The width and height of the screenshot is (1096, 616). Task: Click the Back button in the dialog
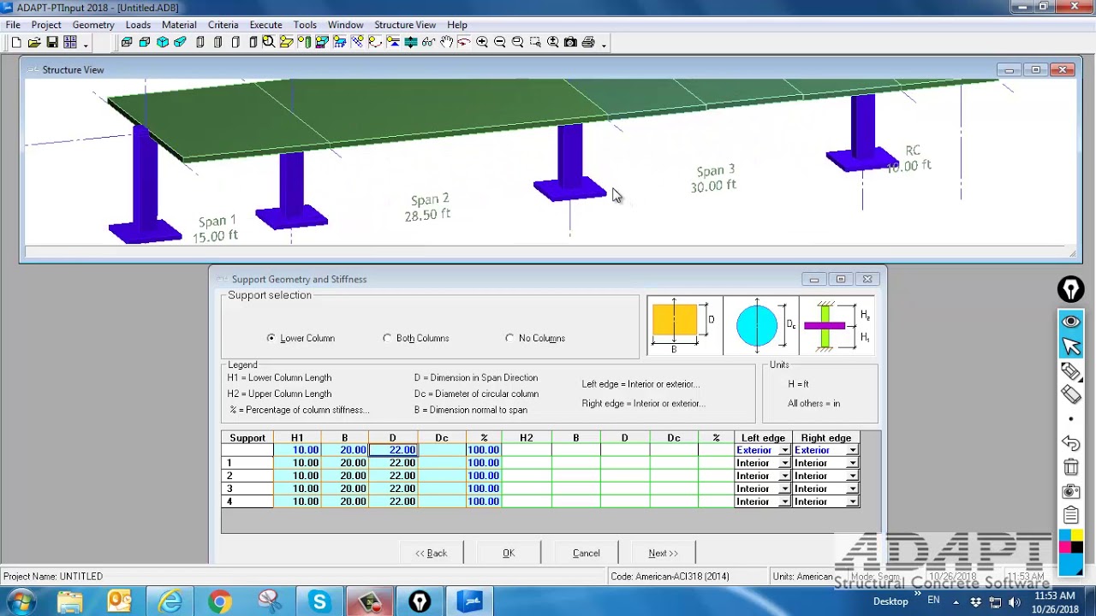[x=432, y=554]
